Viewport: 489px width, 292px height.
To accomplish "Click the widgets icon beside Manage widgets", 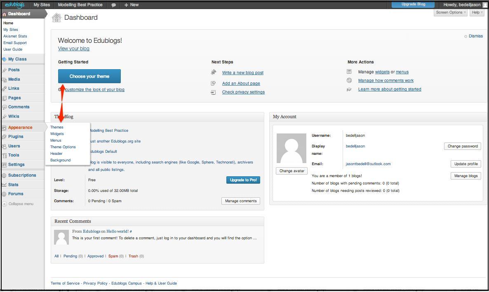I will (349, 72).
